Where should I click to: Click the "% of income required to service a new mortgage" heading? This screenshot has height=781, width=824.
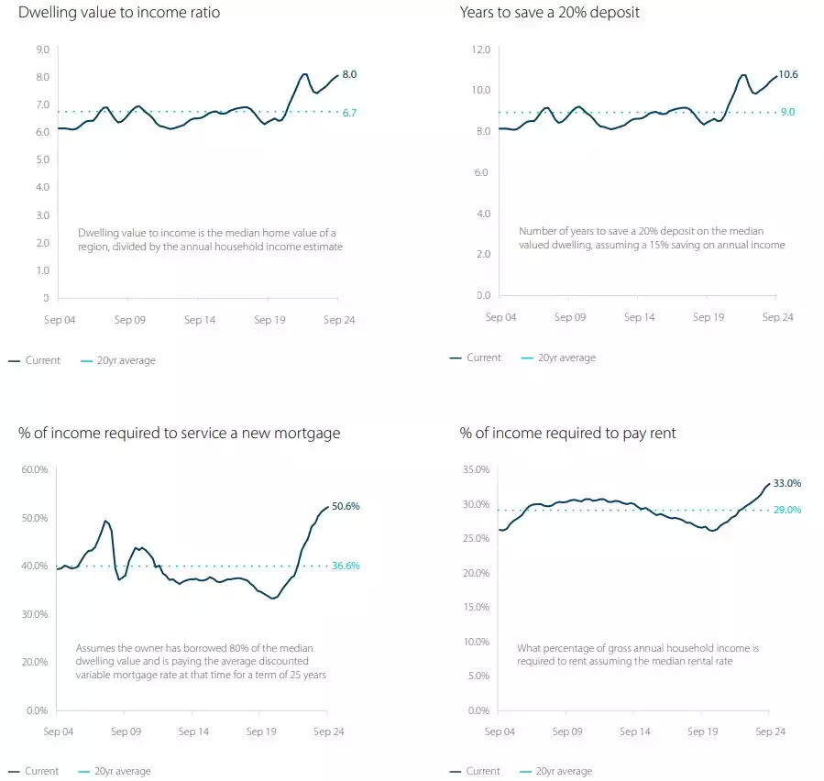point(179,433)
